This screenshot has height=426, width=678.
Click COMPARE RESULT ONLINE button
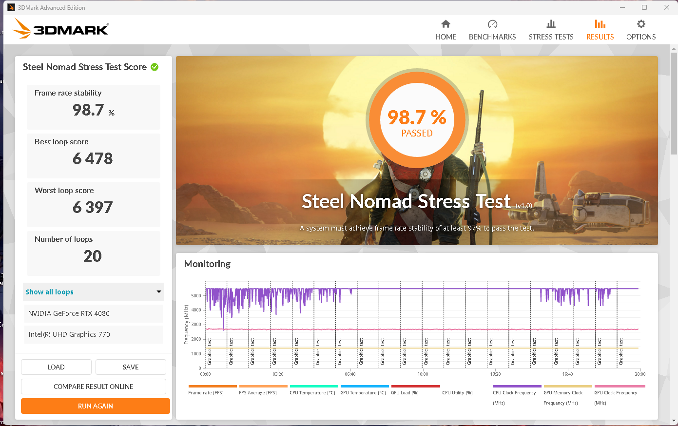click(94, 387)
